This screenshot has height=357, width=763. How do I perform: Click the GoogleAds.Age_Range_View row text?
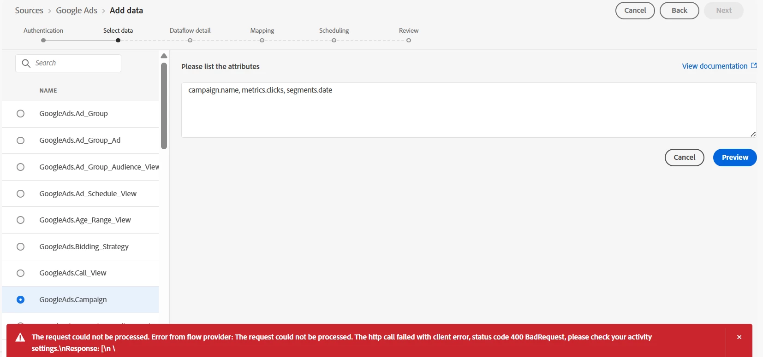(85, 220)
